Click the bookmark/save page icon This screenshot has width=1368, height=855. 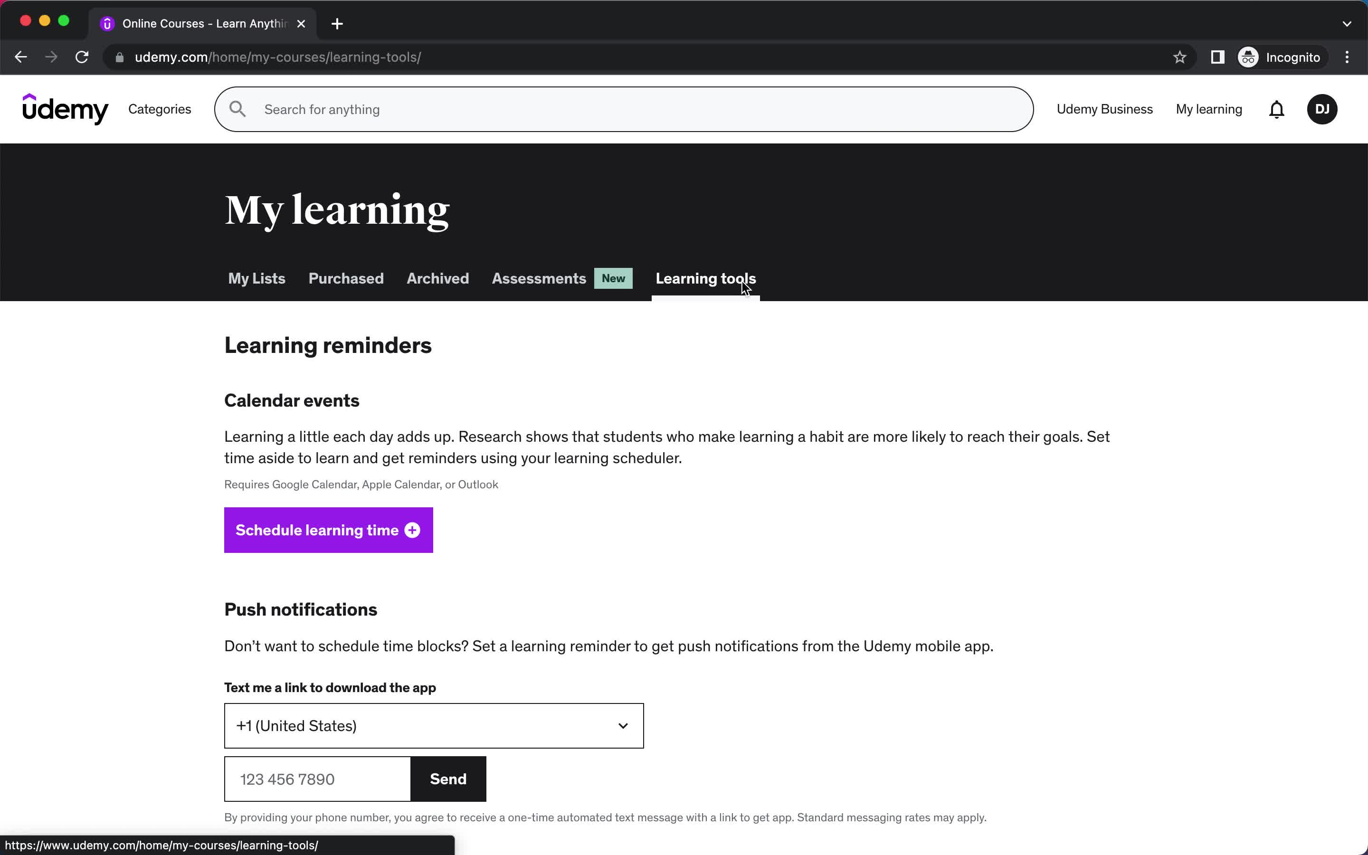tap(1180, 57)
